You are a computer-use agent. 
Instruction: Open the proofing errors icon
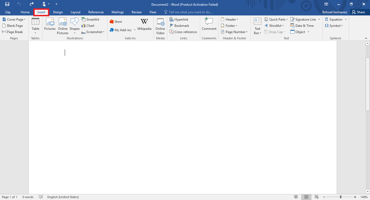pos(41,197)
